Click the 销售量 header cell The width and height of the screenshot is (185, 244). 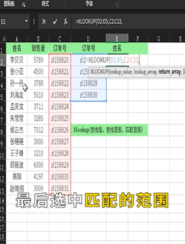[x=38, y=48]
